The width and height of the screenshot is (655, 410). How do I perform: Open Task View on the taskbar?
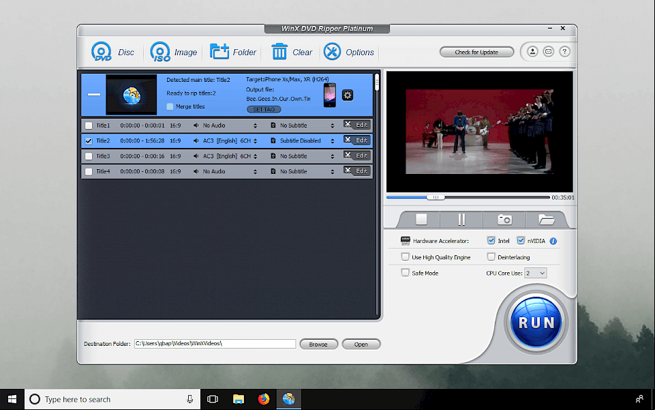point(213,399)
